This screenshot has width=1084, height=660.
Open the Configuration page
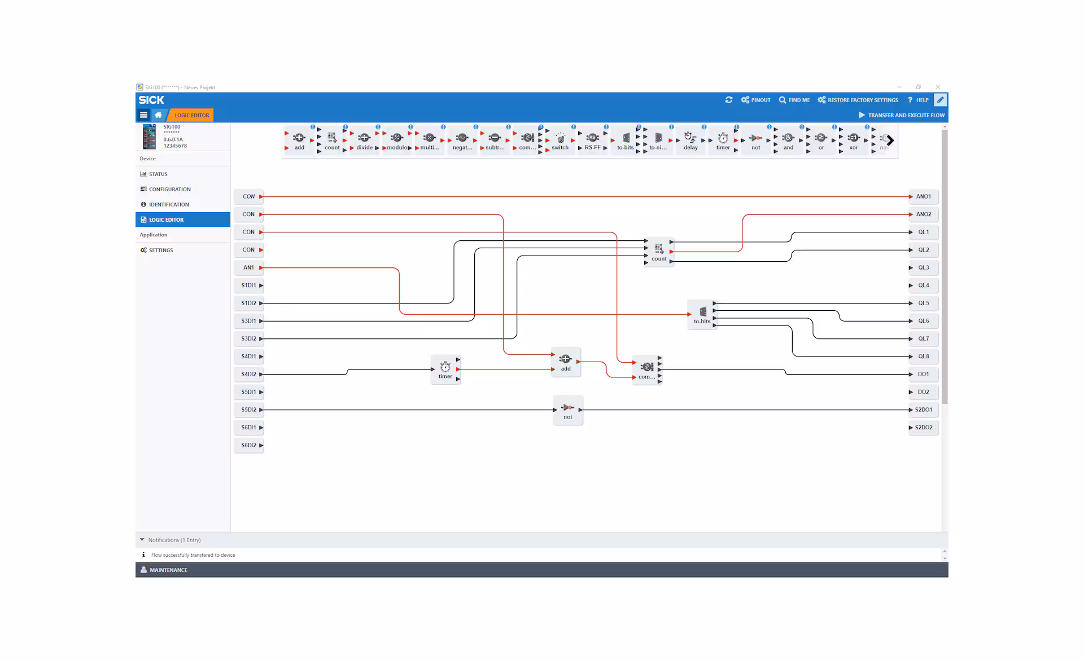pyautogui.click(x=169, y=190)
